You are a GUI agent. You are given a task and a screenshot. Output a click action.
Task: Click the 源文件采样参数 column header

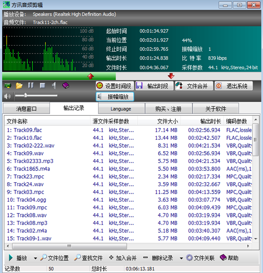tap(114, 121)
